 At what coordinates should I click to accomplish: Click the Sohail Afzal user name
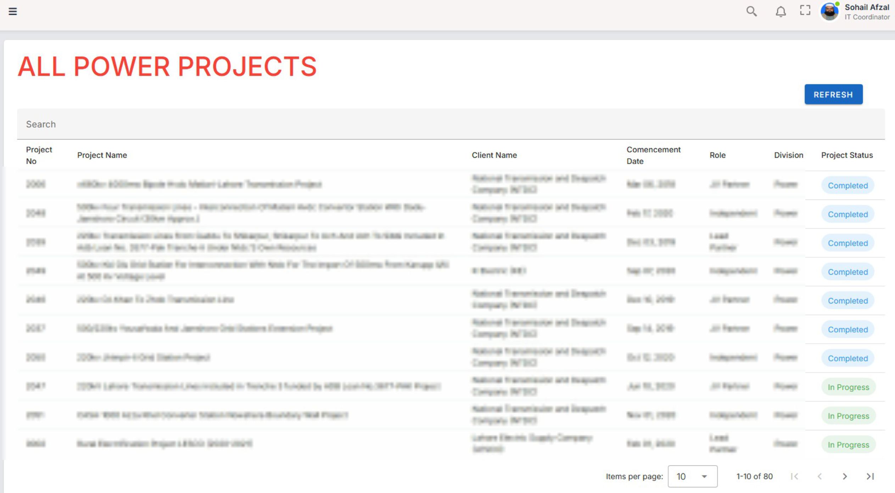click(867, 7)
